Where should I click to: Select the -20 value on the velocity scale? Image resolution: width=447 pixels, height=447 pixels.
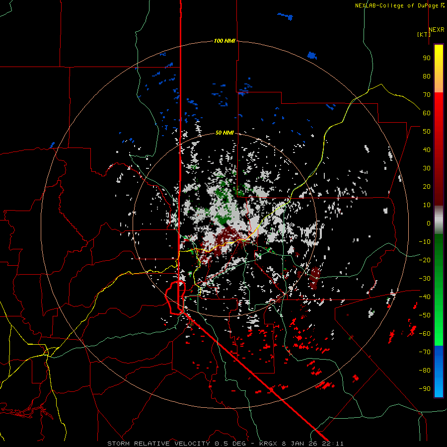coord(425,260)
